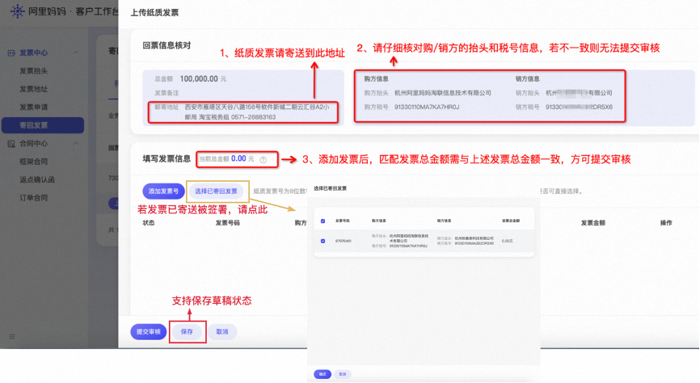
Task: Click buyer tax number 91330110MA7KA7HR0J
Action: click(427, 107)
